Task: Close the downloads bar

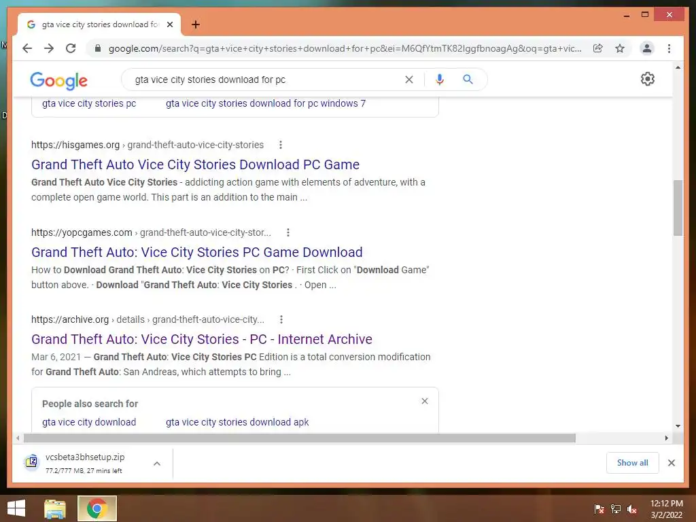Action: pyautogui.click(x=672, y=463)
